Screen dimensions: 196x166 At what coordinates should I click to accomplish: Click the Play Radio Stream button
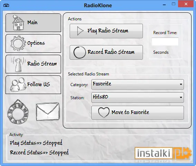point(106,31)
